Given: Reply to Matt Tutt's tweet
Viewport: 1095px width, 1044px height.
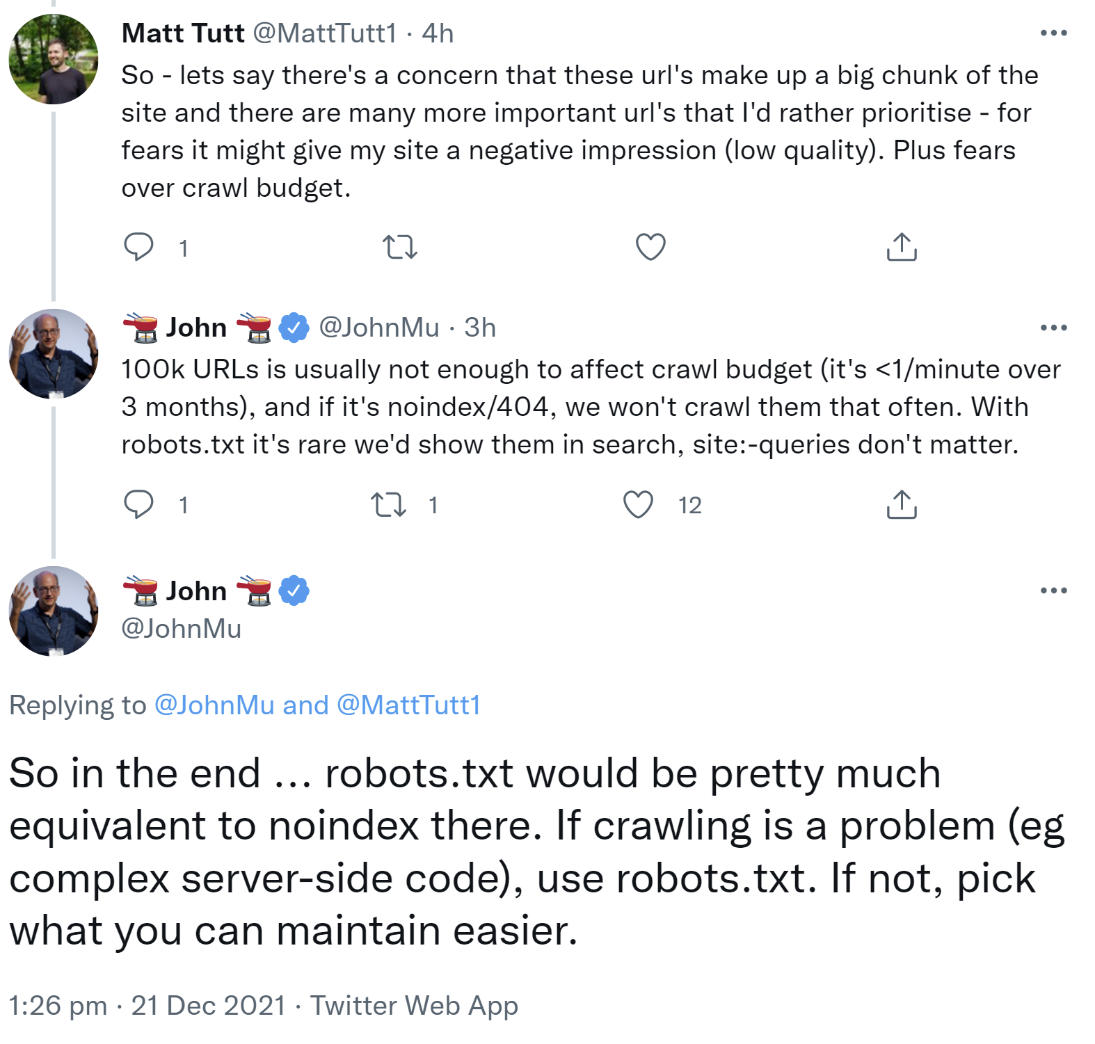Looking at the screenshot, I should 138,247.
